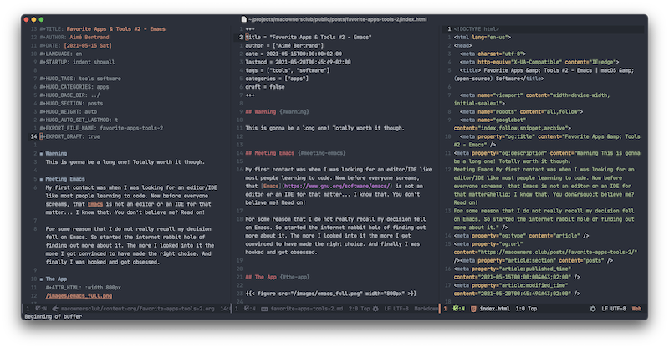This screenshot has height=348, width=669.
Task: Click the #+AUTHOR: Aimé Bertrand line
Action: [x=74, y=37]
